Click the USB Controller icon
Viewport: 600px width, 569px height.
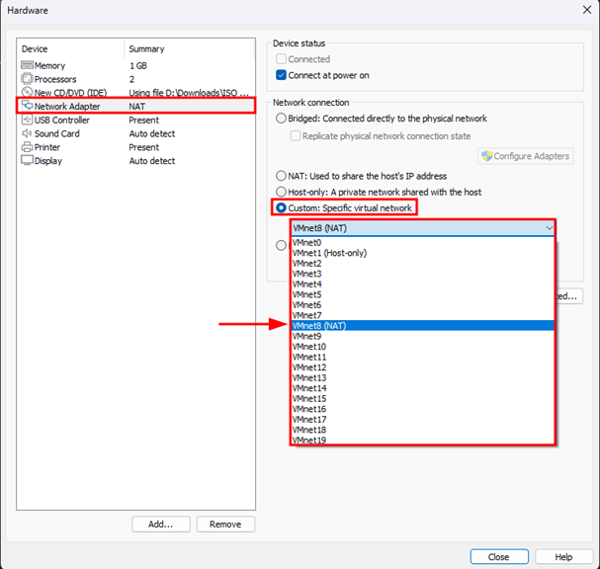click(x=27, y=120)
